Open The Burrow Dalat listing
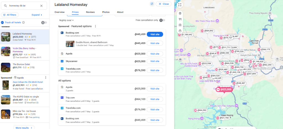Viewport: 283px width, 129px height. (x=25, y=67)
